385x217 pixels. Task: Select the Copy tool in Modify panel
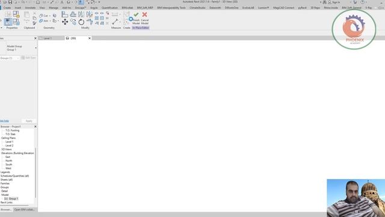pyautogui.click(x=73, y=22)
